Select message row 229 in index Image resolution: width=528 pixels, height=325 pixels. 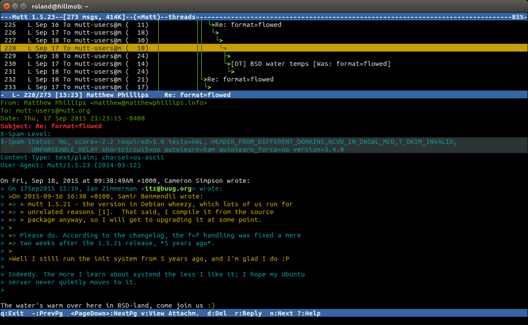264,56
